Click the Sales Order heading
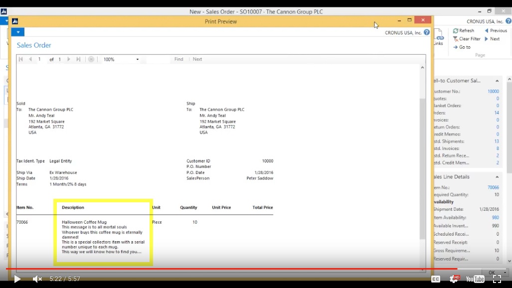Viewport: 512px width, 288px height. 34,45
